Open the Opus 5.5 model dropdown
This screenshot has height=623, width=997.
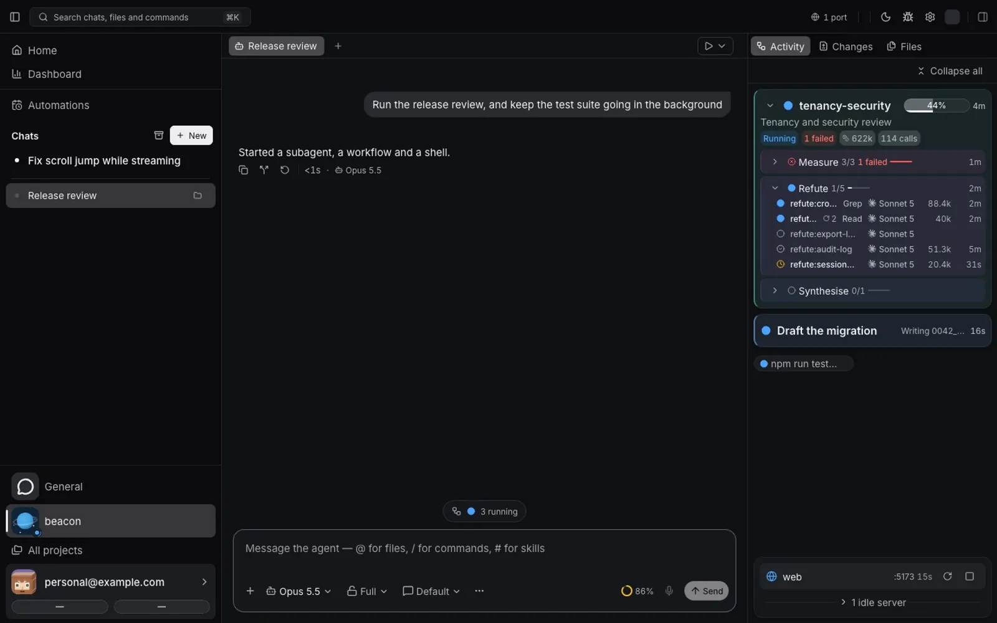click(298, 591)
